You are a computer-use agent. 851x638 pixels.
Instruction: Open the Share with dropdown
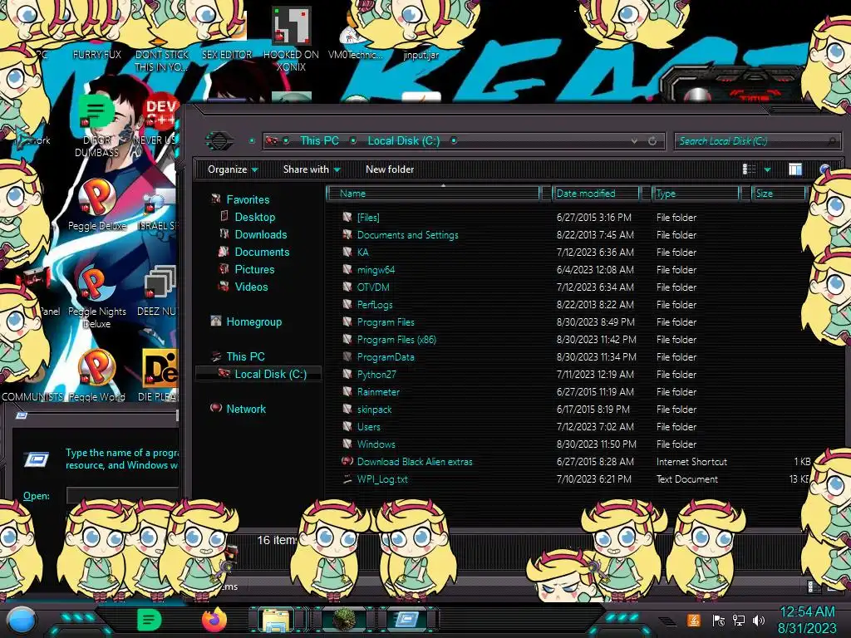click(x=312, y=169)
